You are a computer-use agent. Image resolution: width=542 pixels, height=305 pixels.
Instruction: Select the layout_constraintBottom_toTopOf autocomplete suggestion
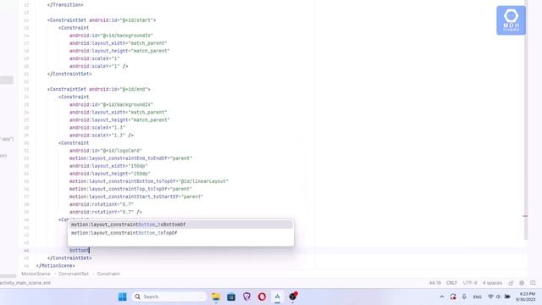click(180, 233)
